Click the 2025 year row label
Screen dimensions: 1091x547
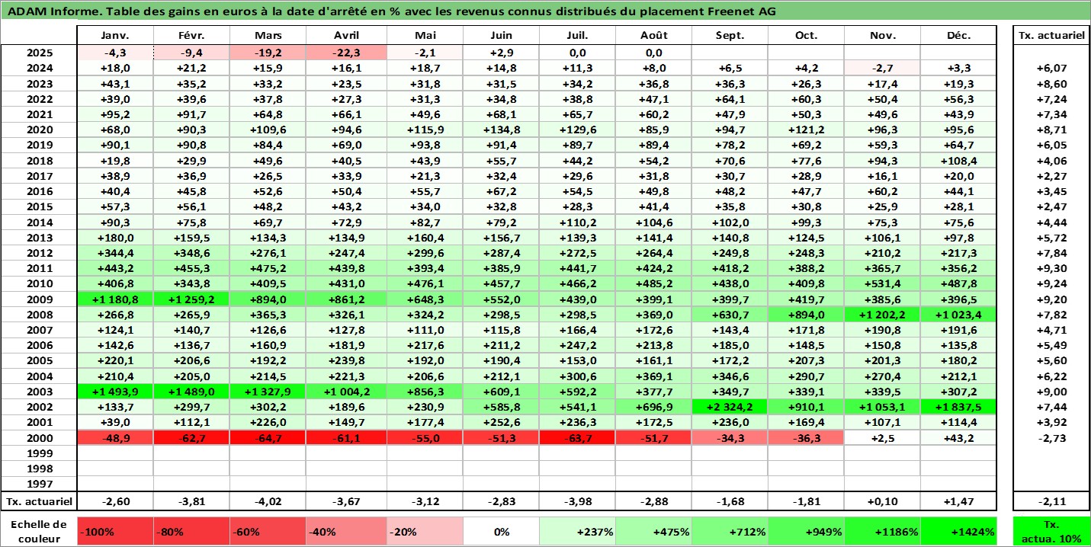point(39,53)
